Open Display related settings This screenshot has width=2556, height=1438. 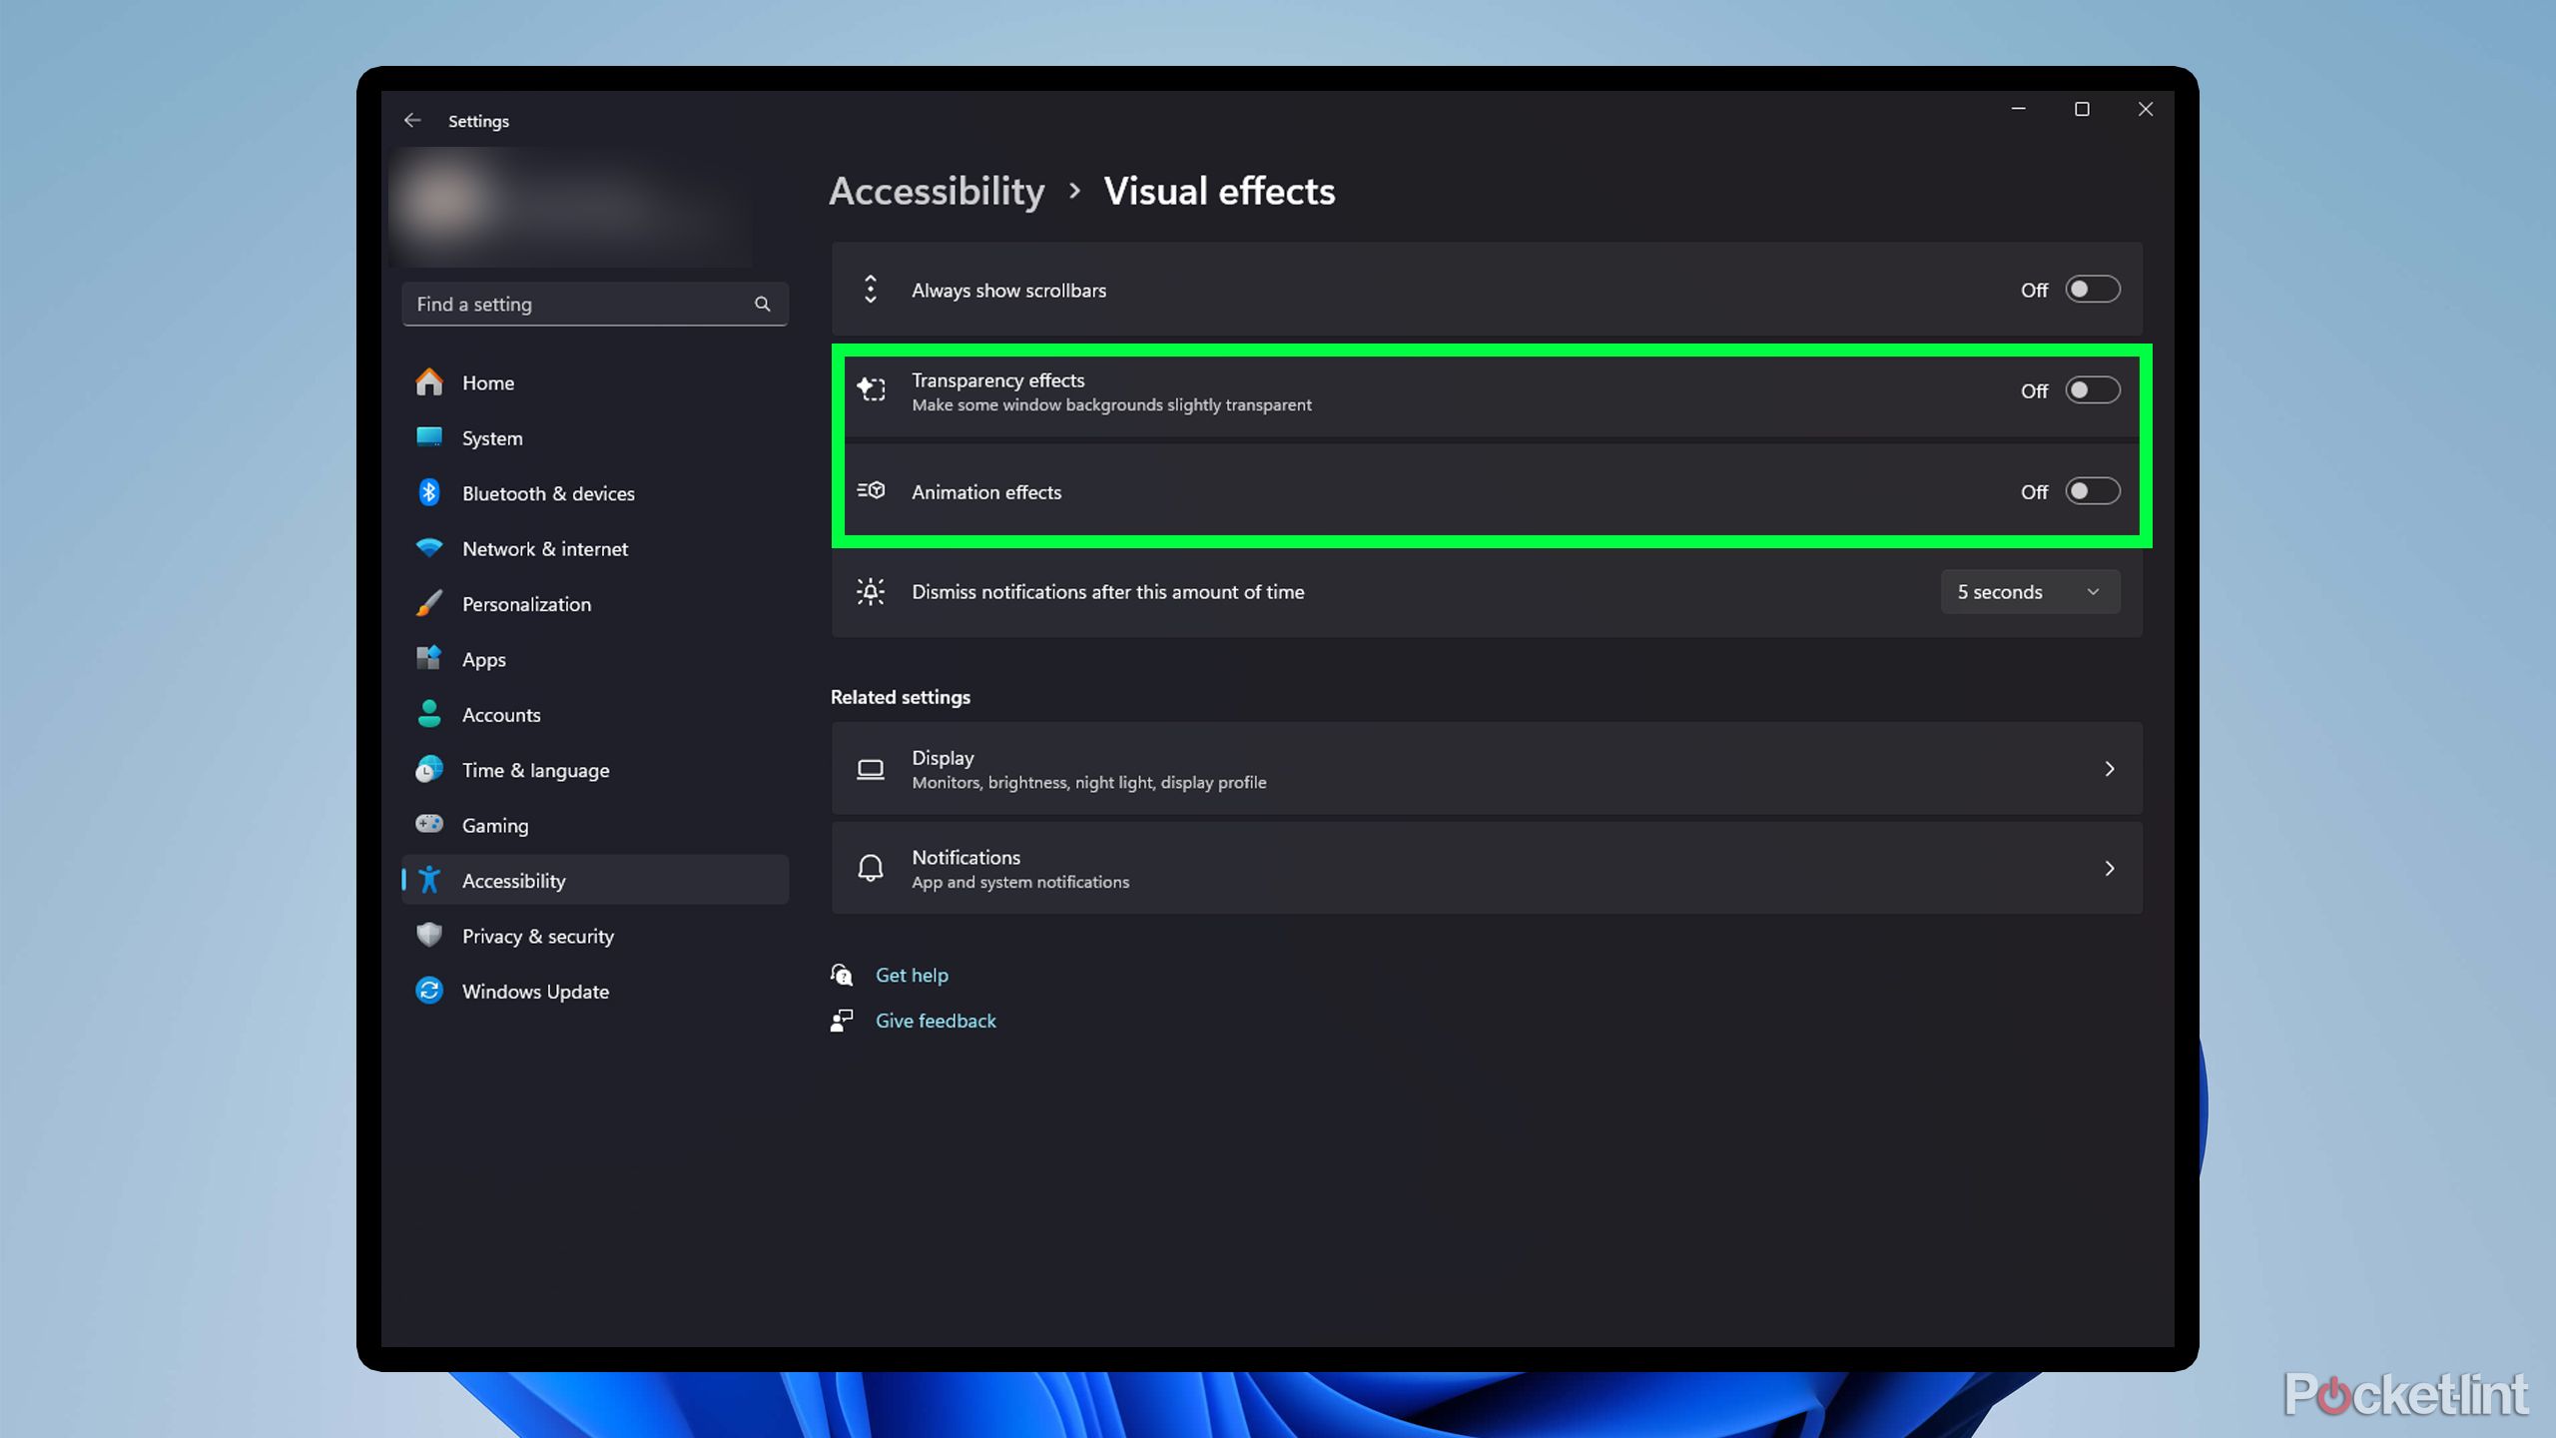1487,769
